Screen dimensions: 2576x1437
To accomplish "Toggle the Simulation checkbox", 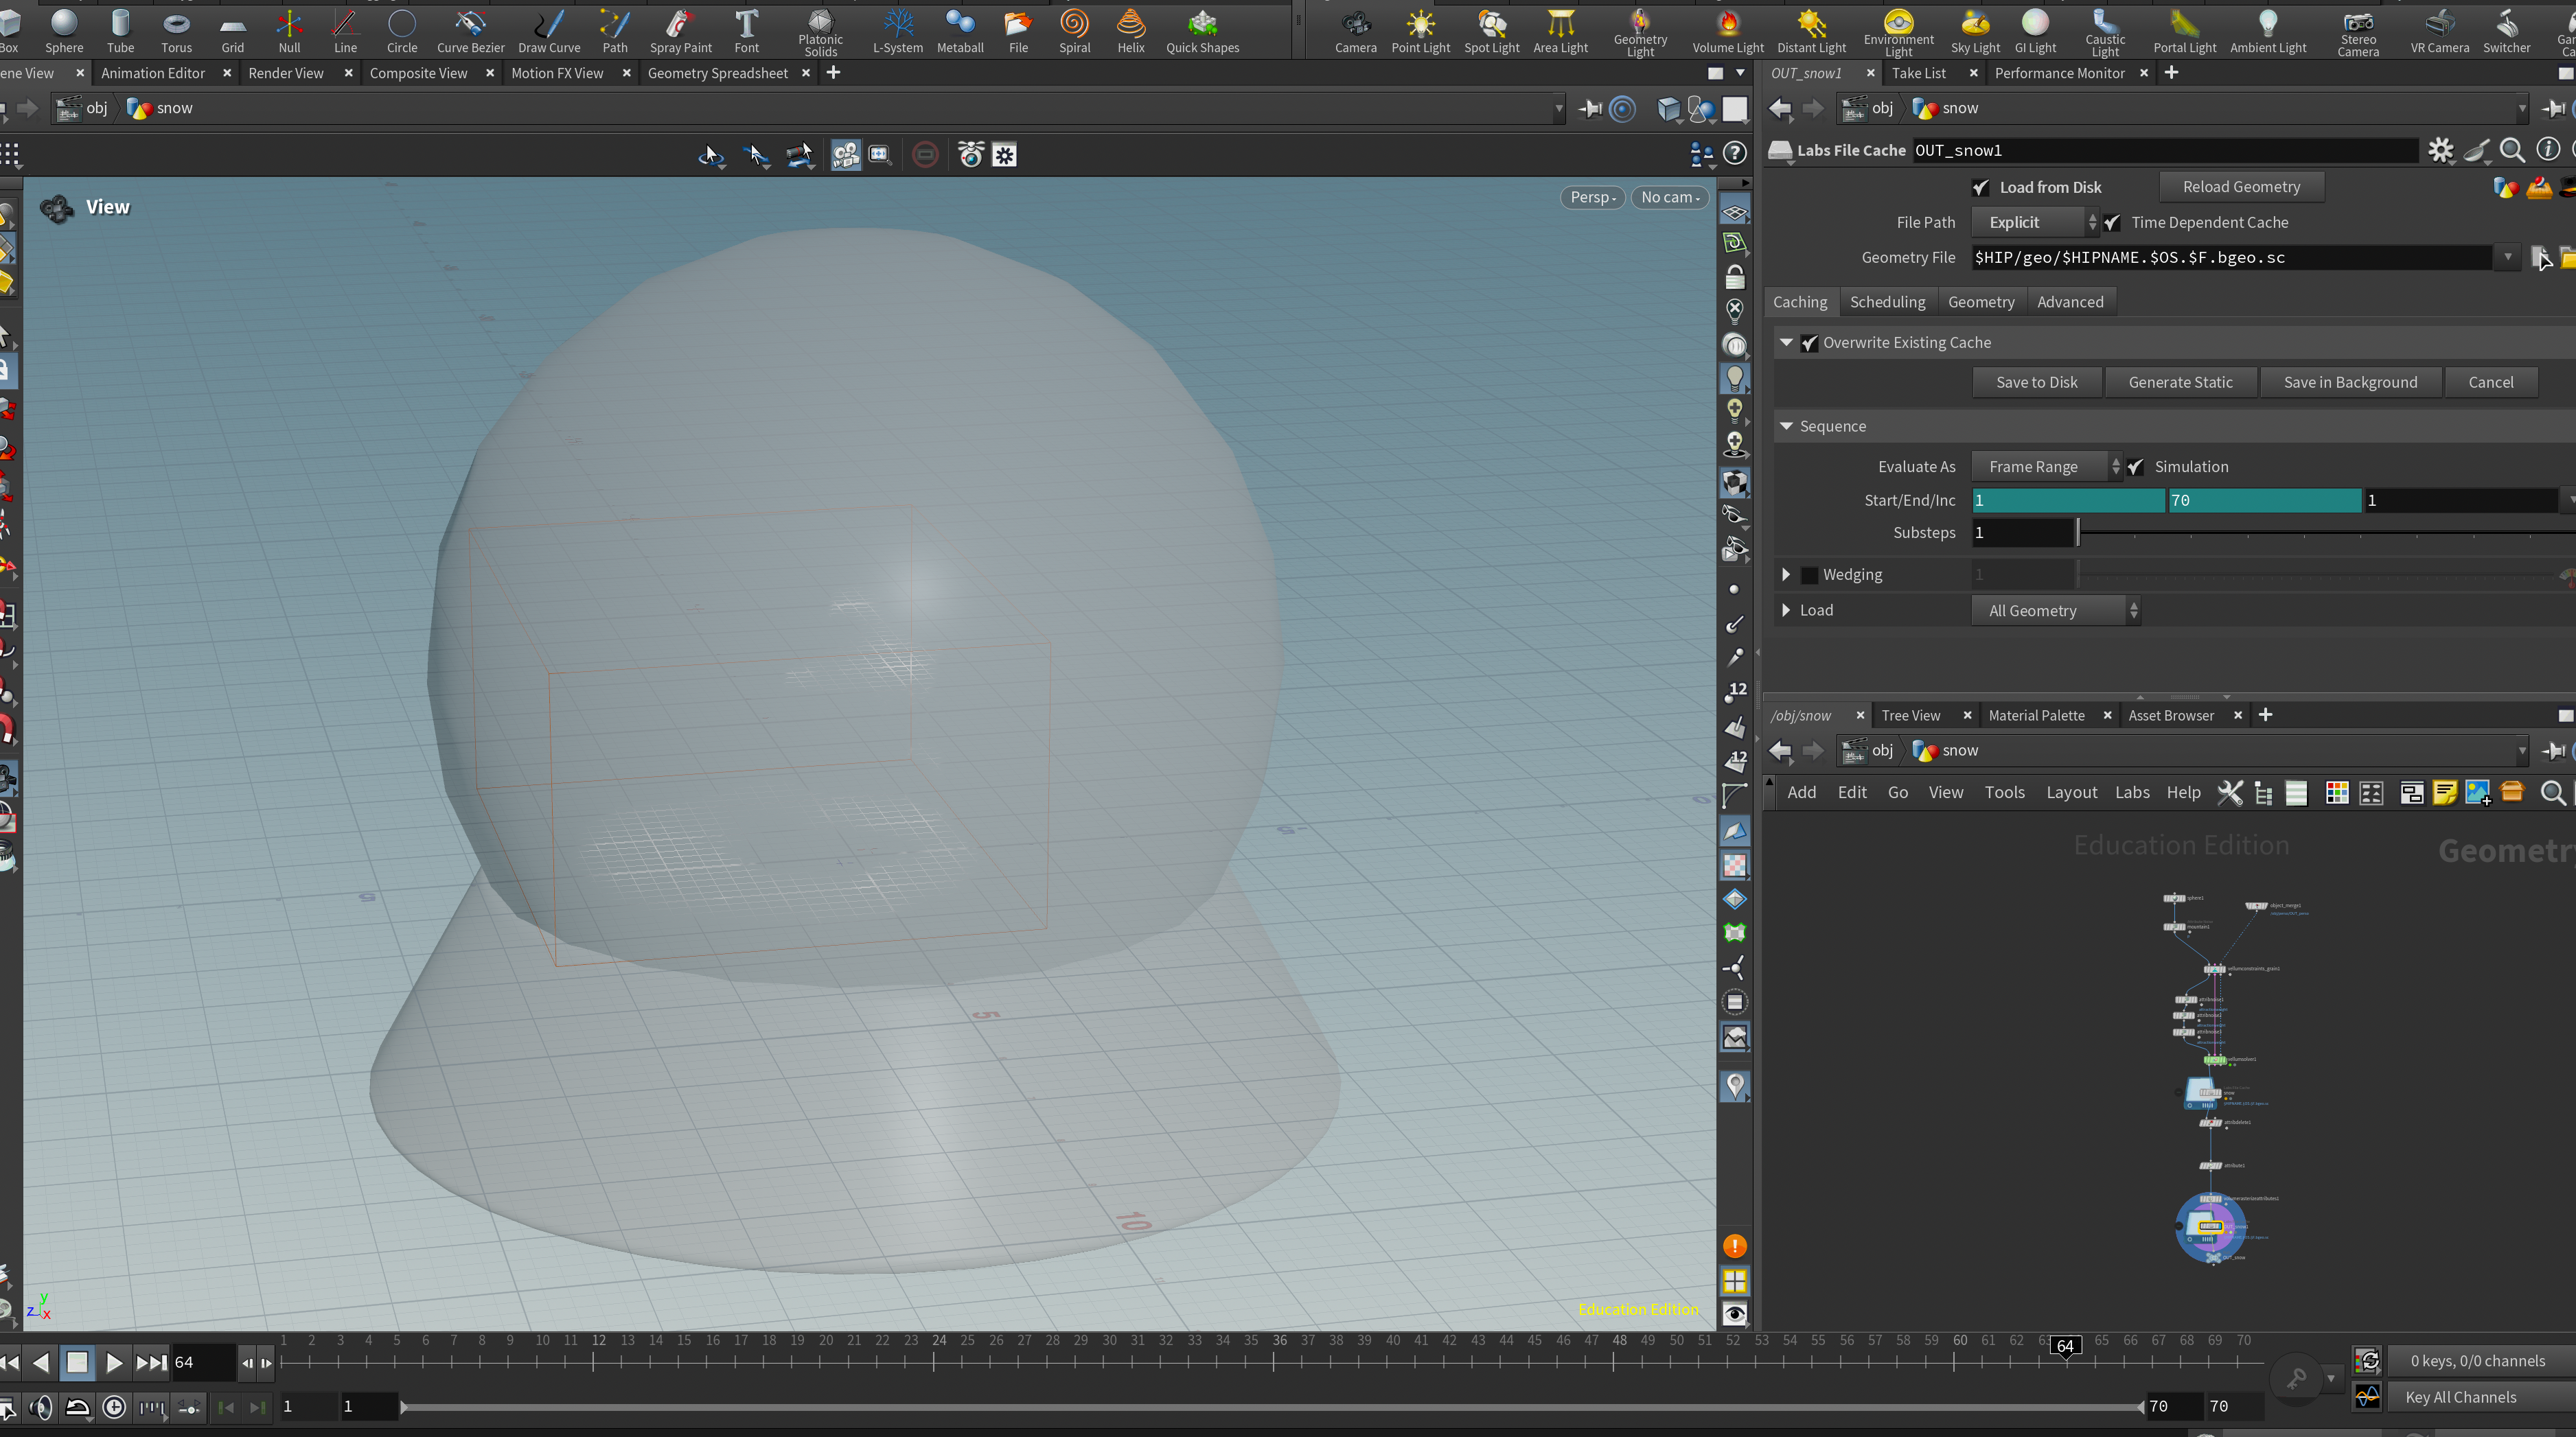I will 2135,467.
